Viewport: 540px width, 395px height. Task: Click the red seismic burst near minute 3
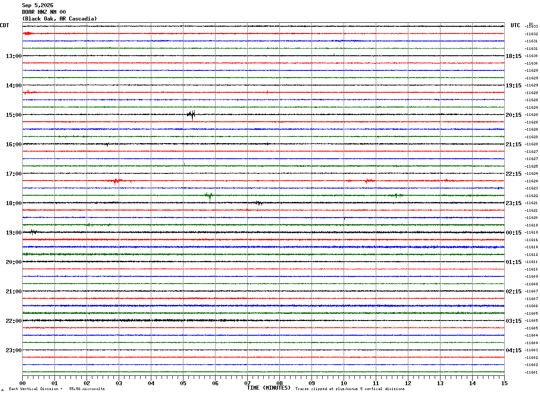[x=116, y=181]
